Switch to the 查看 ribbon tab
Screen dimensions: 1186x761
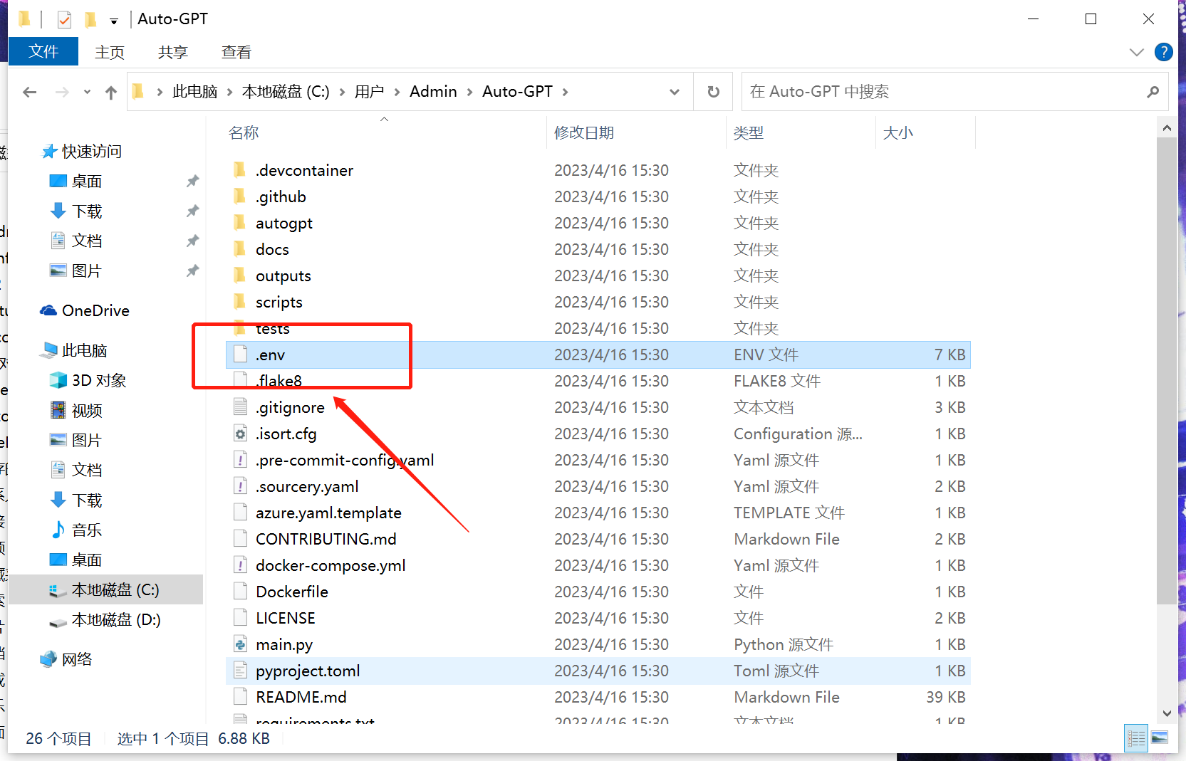pos(236,52)
